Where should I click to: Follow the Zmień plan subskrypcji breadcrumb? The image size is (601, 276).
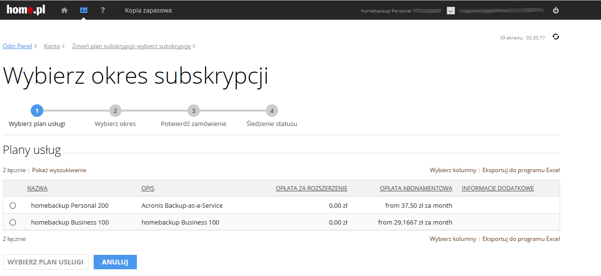coord(131,46)
